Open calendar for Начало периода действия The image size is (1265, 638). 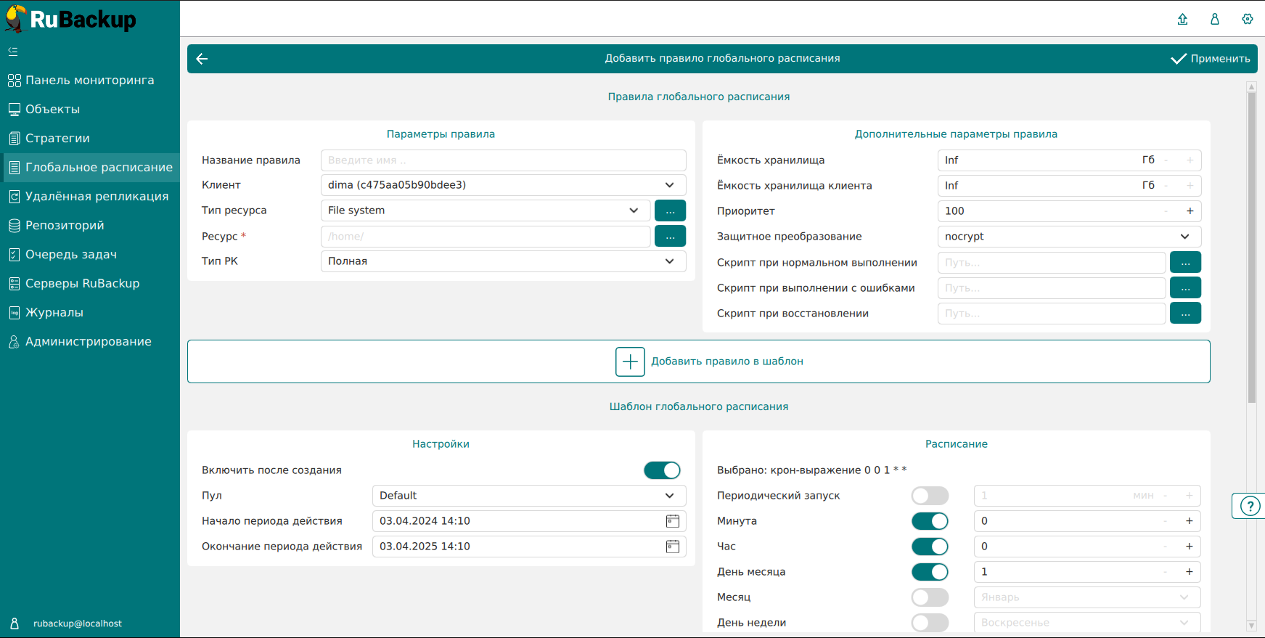point(673,521)
